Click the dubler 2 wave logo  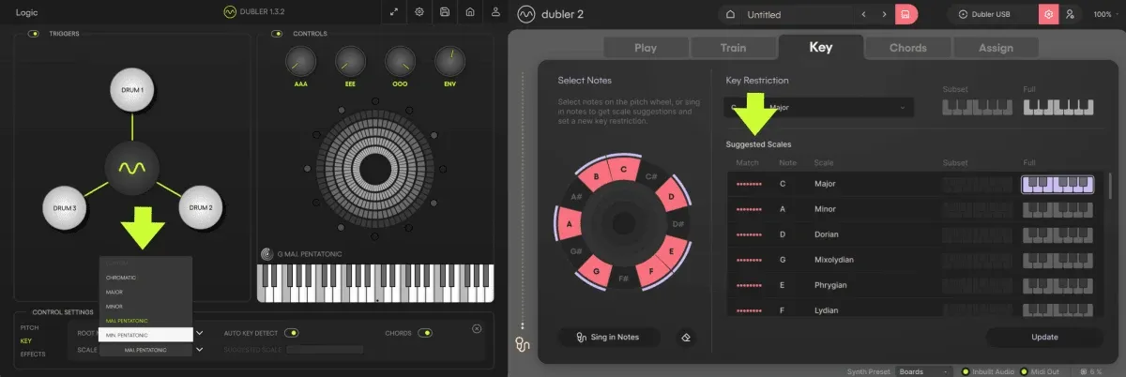pos(527,15)
